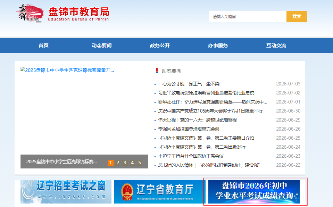This screenshot has width=333, height=207.
Task: Click the date 2026-06-29
Action: [288, 120]
